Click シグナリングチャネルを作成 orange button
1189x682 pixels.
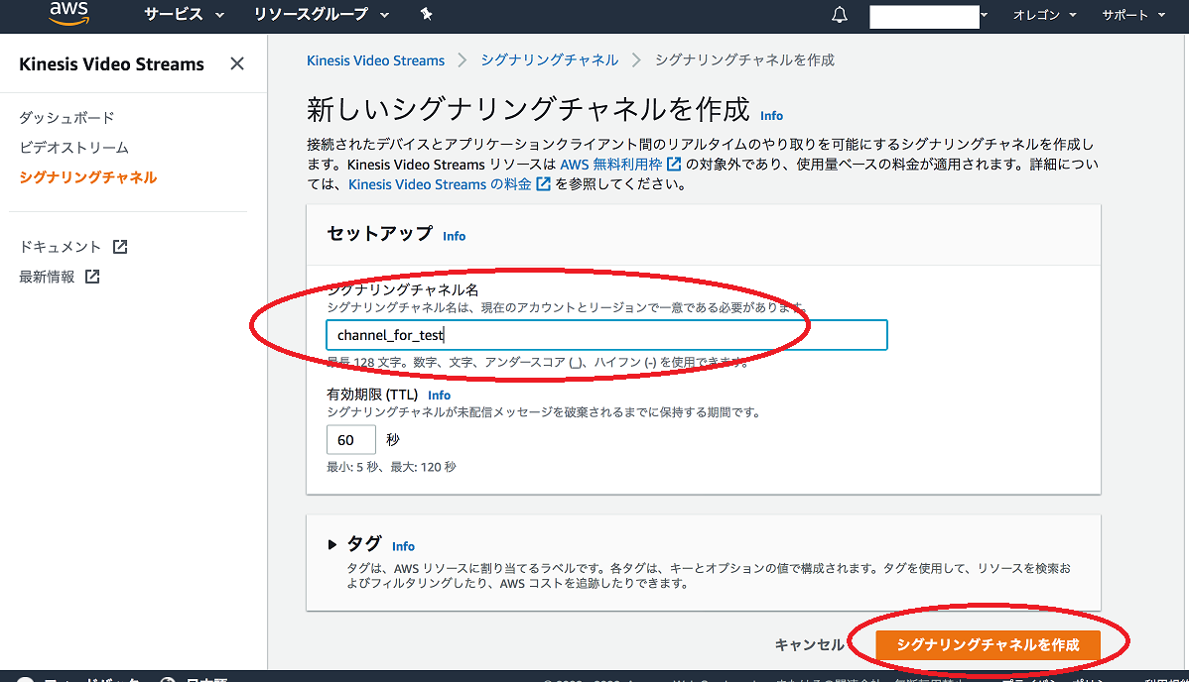coord(989,645)
